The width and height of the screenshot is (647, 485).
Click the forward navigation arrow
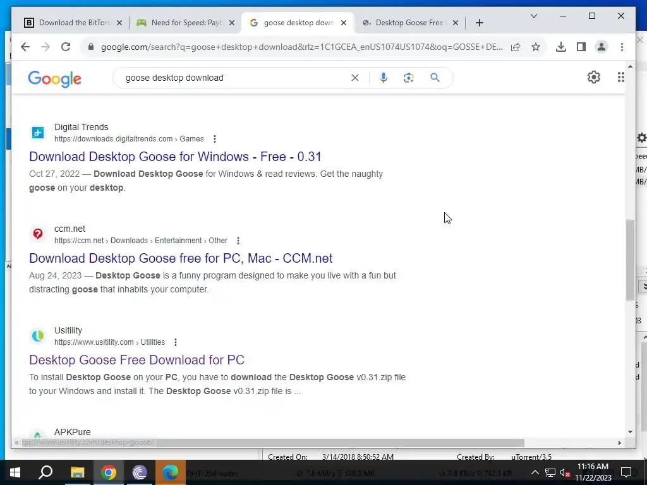(45, 47)
